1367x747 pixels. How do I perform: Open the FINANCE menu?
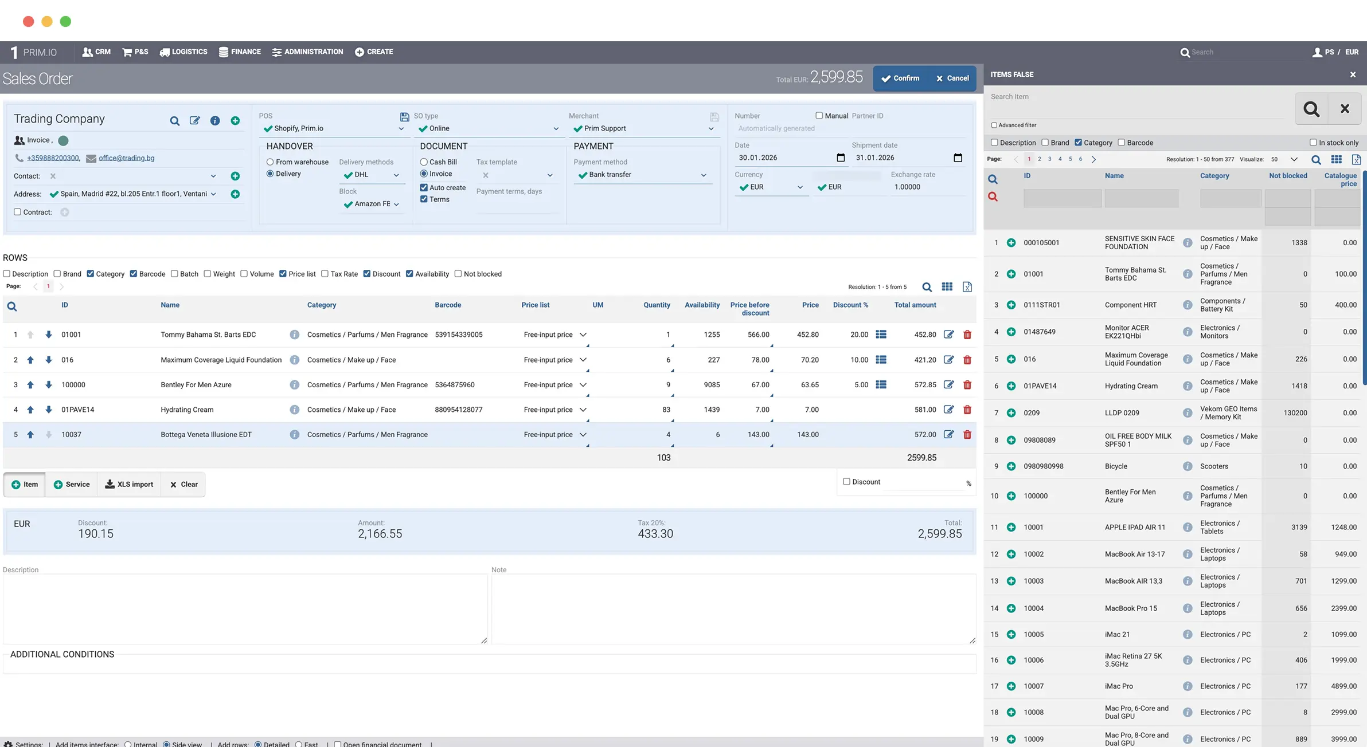tap(240, 52)
